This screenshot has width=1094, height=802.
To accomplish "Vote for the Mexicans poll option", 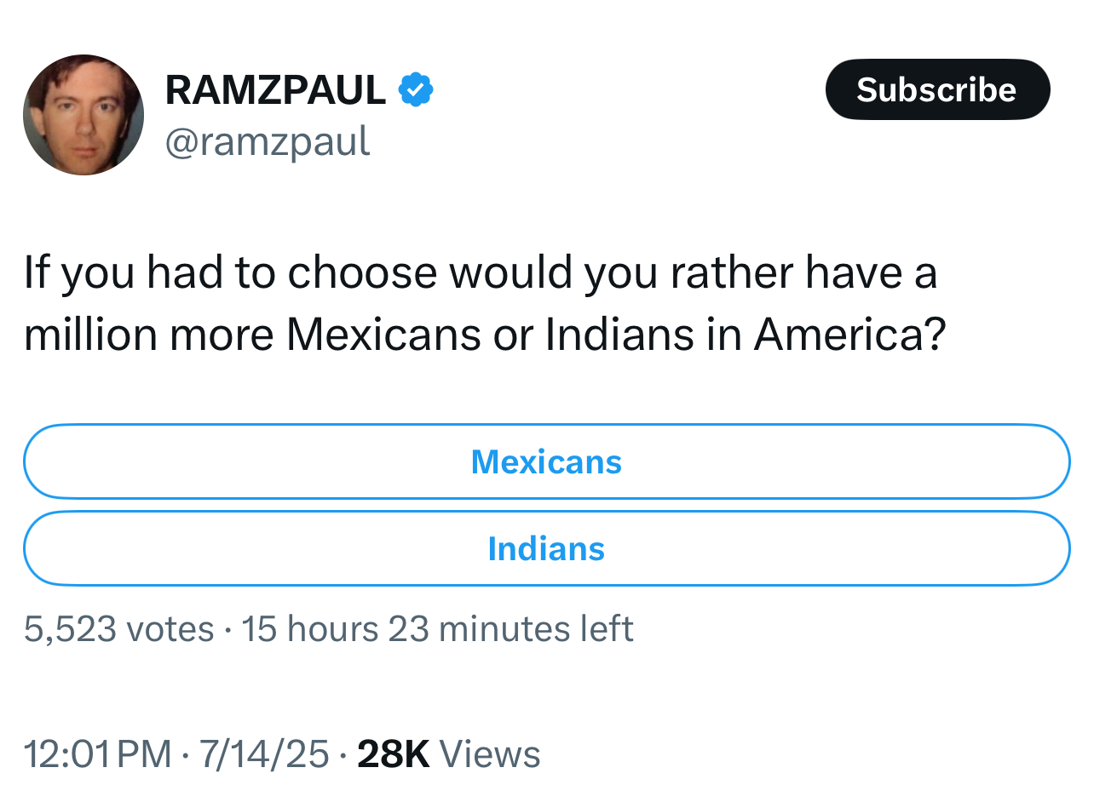I will coord(546,461).
